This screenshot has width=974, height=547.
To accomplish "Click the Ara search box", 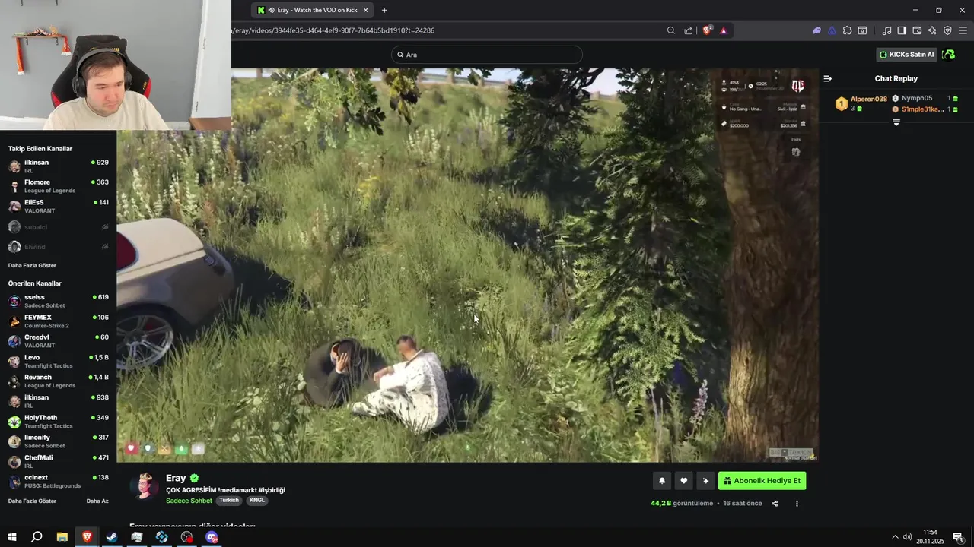I will (487, 55).
